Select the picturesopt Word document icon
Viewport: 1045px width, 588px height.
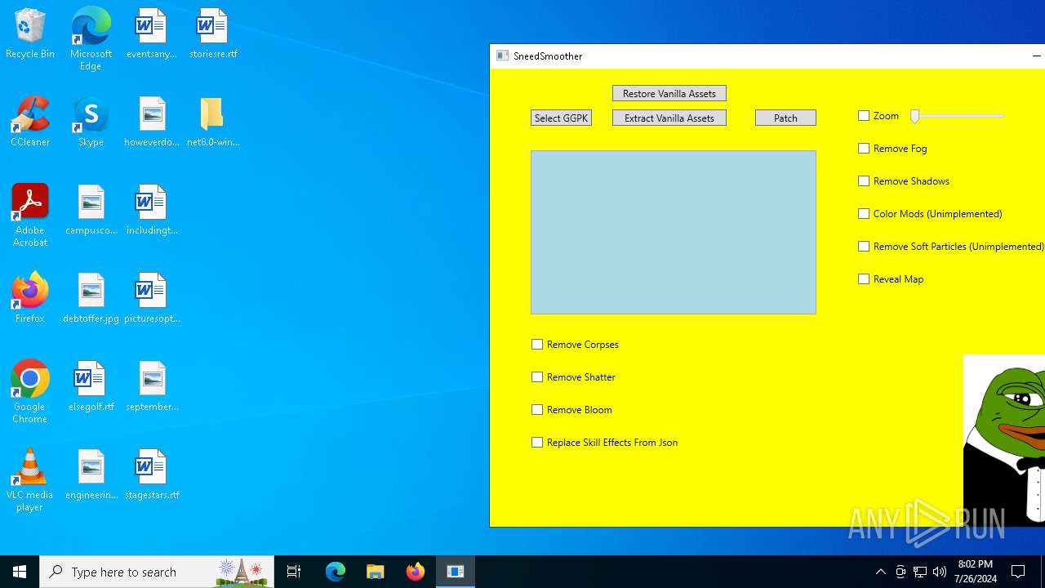pyautogui.click(x=151, y=299)
